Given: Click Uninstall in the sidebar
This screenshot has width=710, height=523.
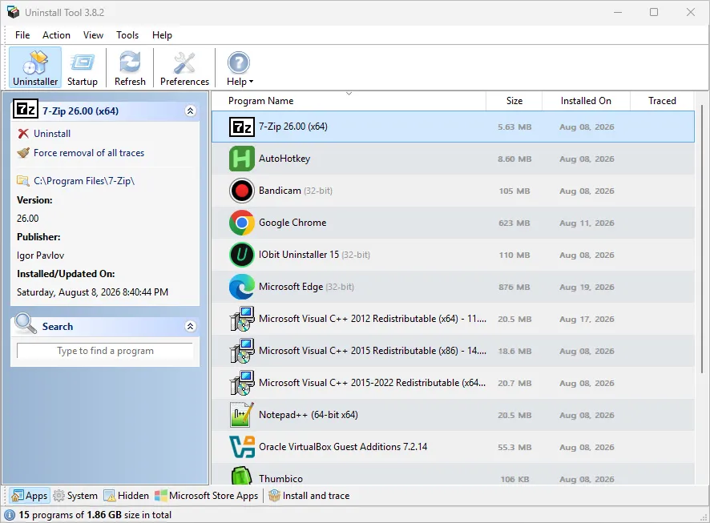Looking at the screenshot, I should coord(52,134).
